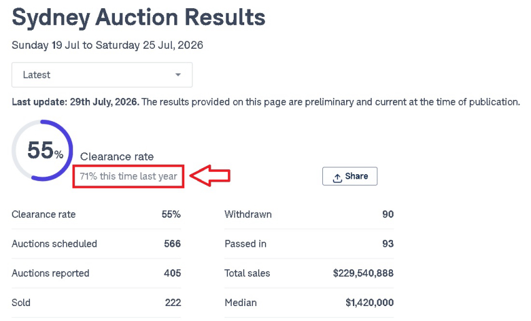Click the Share button

click(x=350, y=176)
